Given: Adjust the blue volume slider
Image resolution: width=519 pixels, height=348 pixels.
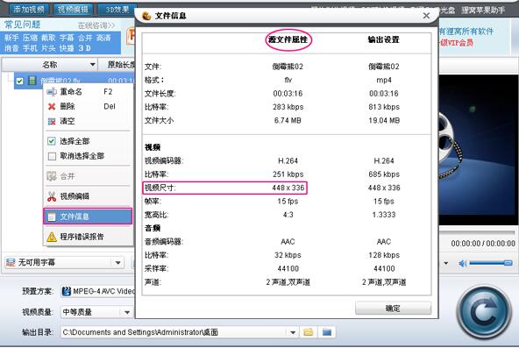Looking at the screenshot, I should (x=491, y=263).
